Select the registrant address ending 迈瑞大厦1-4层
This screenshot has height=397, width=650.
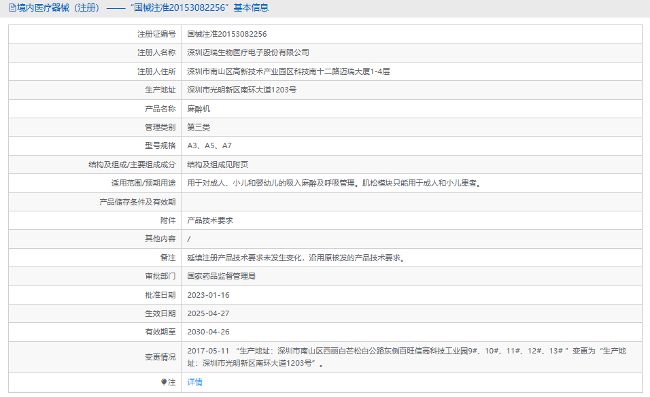click(x=288, y=71)
